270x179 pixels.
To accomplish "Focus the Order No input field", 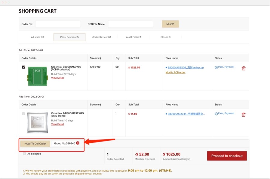I will pyautogui.click(x=58, y=24).
